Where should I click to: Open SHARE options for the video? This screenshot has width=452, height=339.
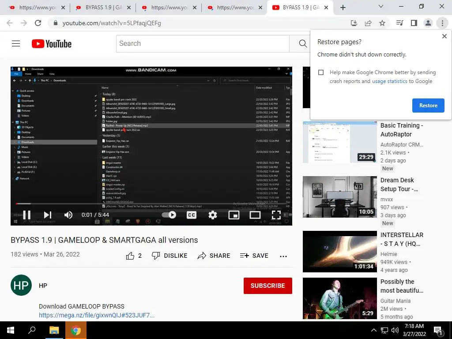click(214, 256)
